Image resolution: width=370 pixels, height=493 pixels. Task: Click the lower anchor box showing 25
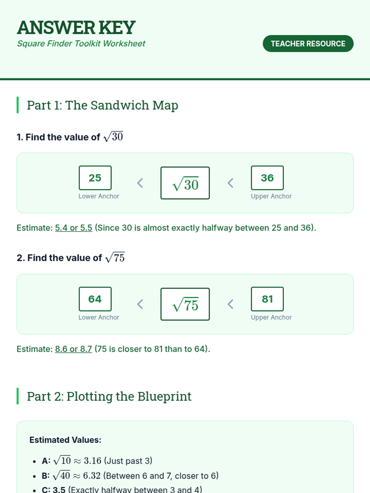pyautogui.click(x=95, y=178)
